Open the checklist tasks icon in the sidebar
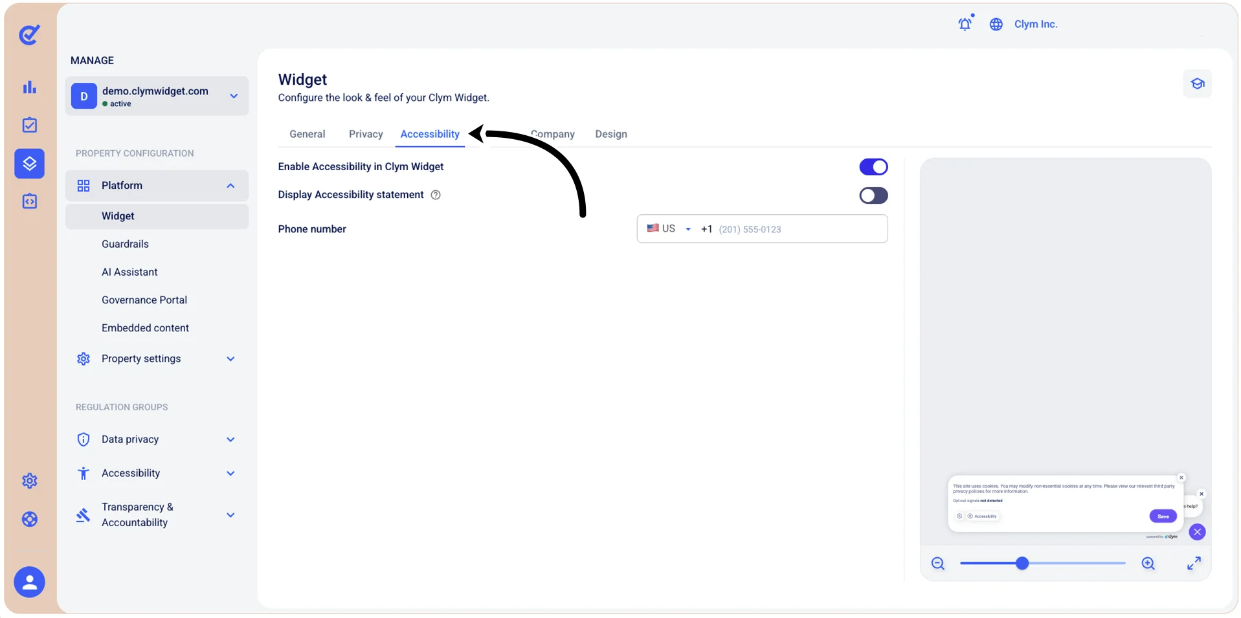Image resolution: width=1241 pixels, height=618 pixels. (x=29, y=125)
